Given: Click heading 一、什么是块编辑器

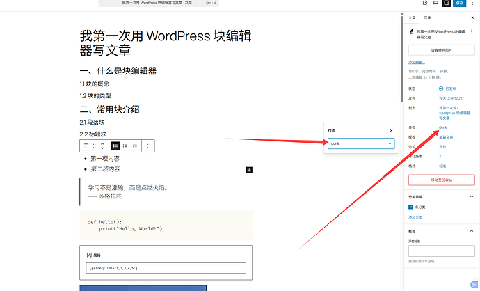Looking at the screenshot, I should (118, 71).
